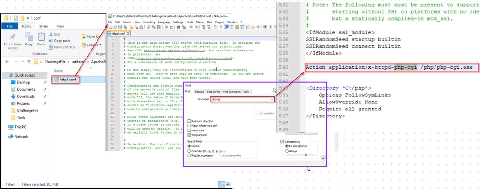Click Copy path in the Explorer ribbon
This screenshot has width=480, height=189.
(x=59, y=41)
